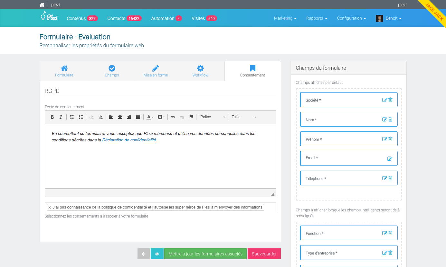Click the Sauvegarder button
This screenshot has width=446, height=267.
(x=264, y=254)
